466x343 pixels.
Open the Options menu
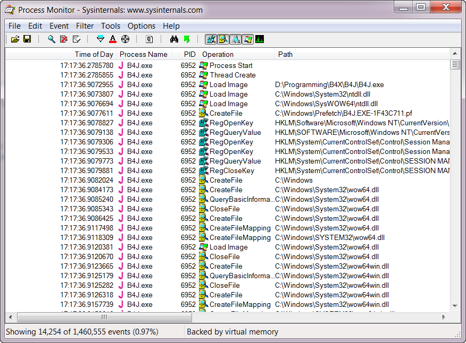(x=142, y=26)
